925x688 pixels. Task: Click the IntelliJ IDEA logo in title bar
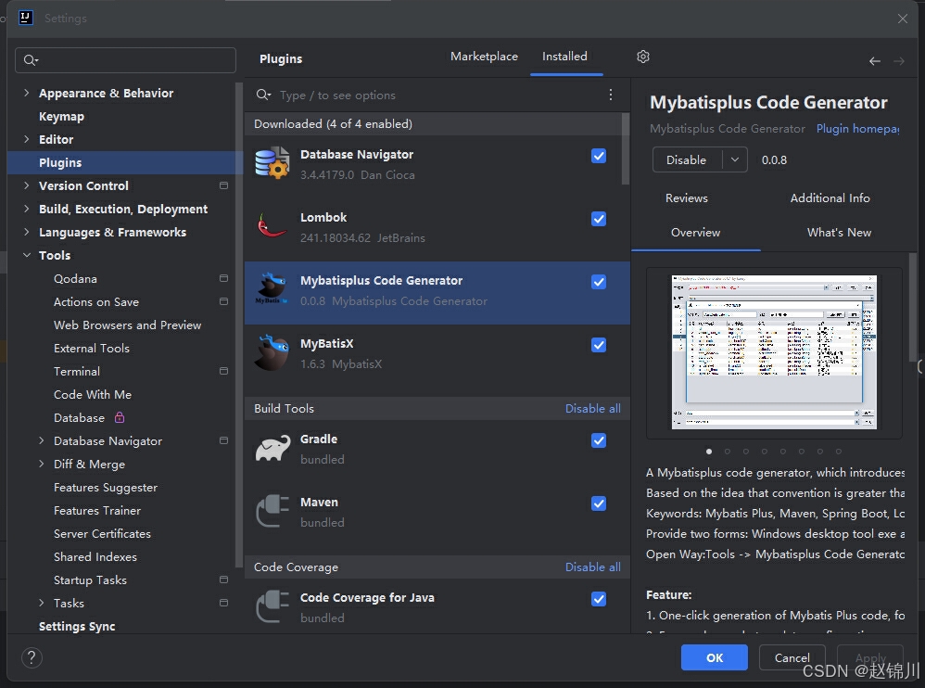point(25,18)
